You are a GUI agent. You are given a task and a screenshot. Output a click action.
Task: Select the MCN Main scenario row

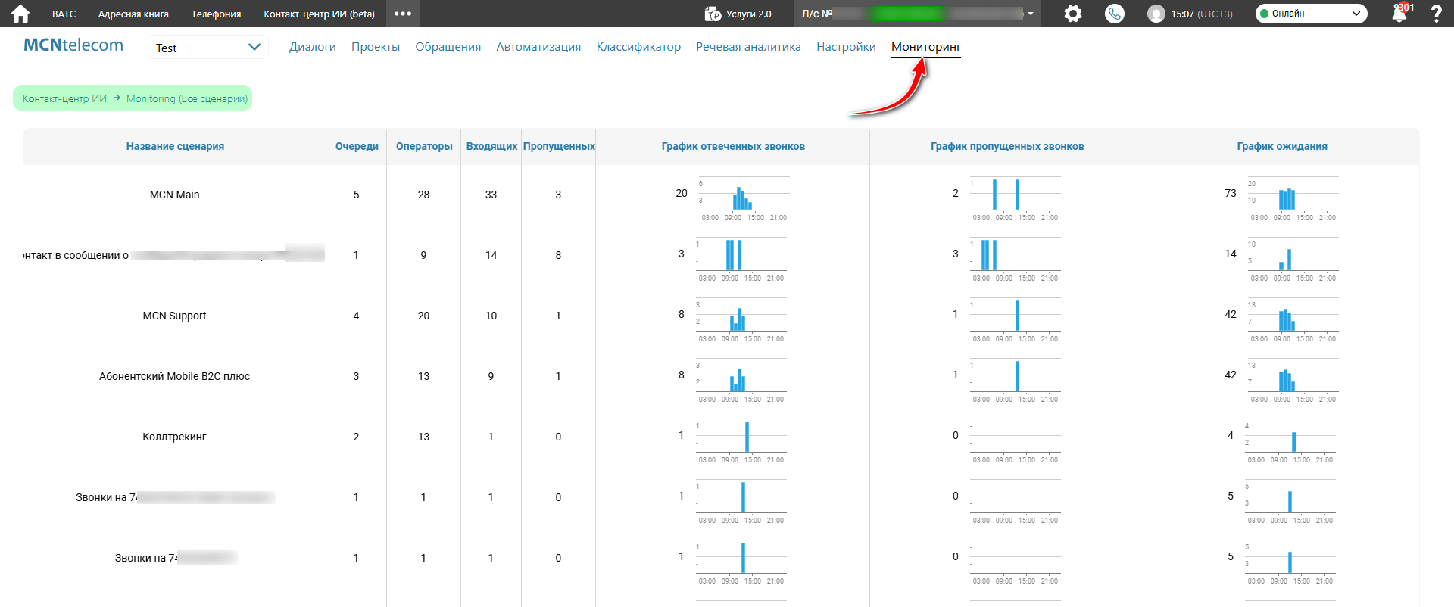(x=174, y=195)
